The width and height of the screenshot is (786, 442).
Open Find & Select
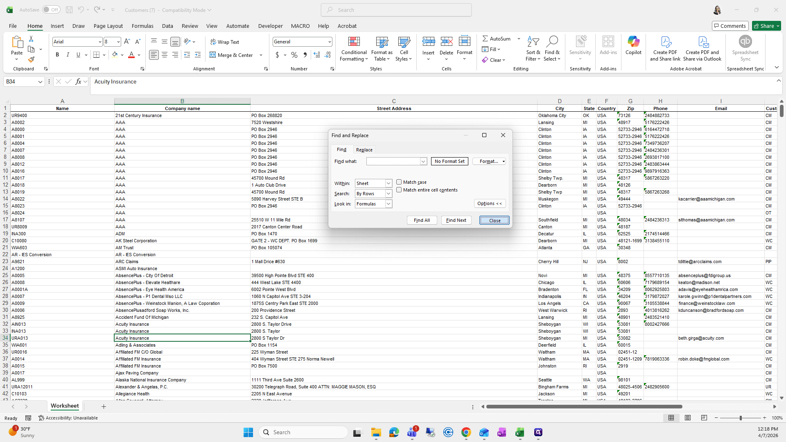click(x=552, y=49)
